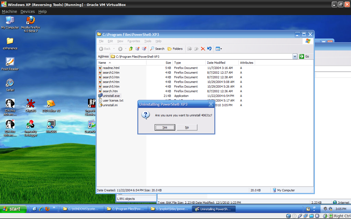Select the WinDBG desktop icon
Image resolution: width=351 pixels, height=219 pixels.
click(x=51, y=127)
